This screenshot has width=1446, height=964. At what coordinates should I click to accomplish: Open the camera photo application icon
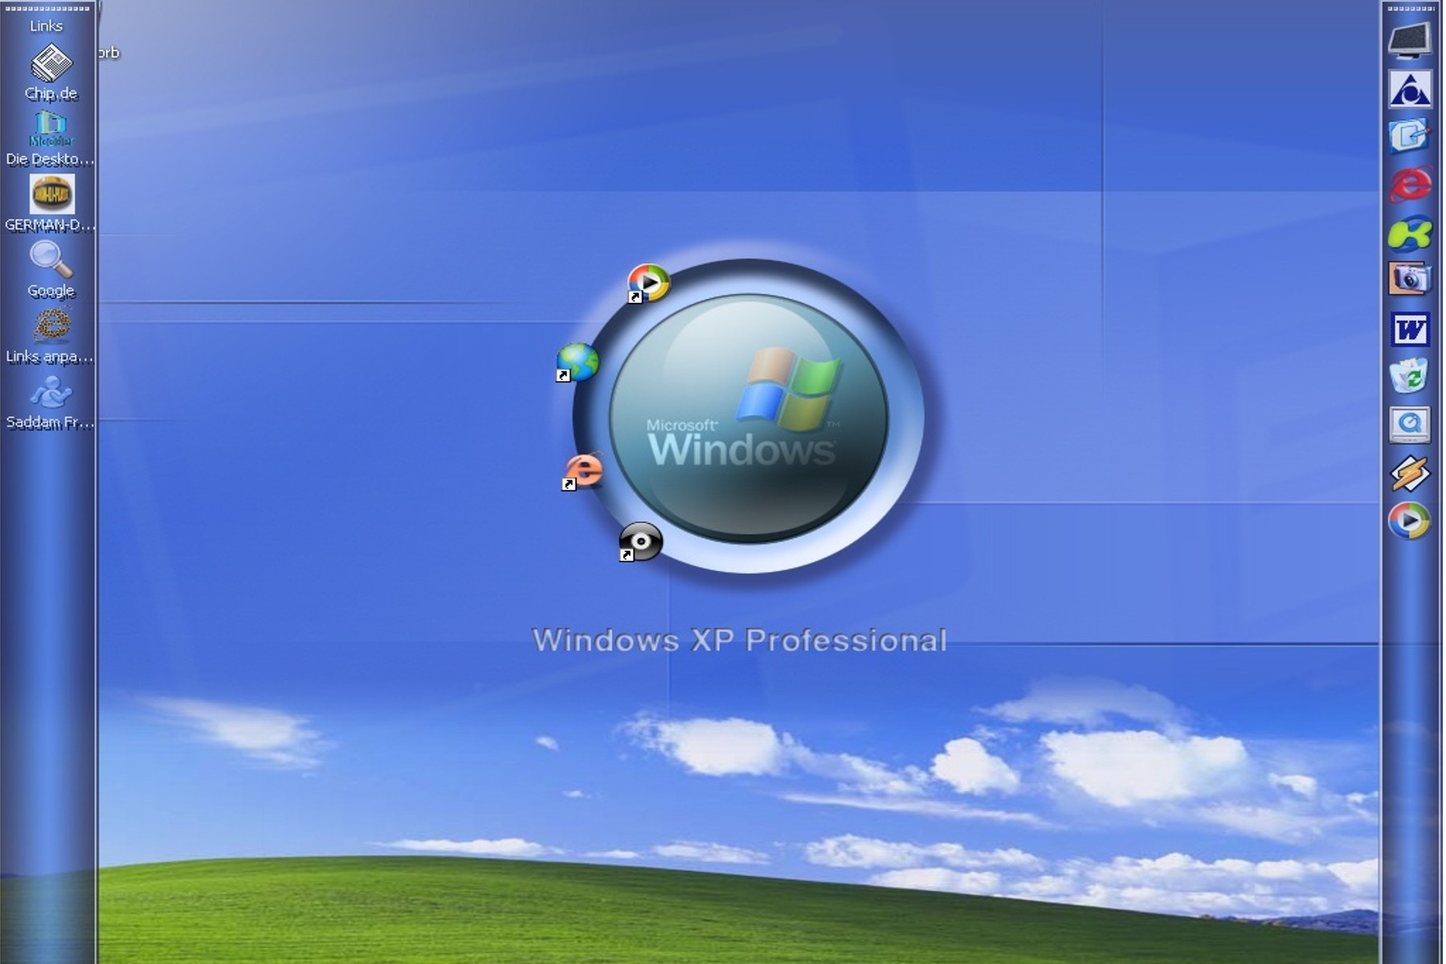tap(1410, 280)
